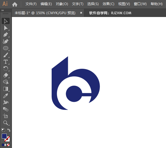Open the 视图(V) menu
This screenshot has width=166, height=148.
pyautogui.click(x=124, y=4)
